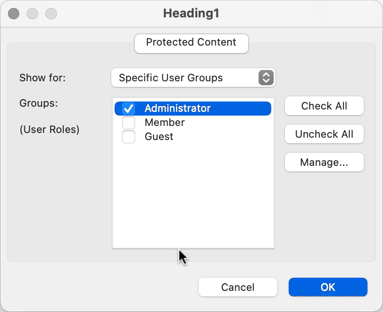Select the Member row label
383x312 pixels.
click(x=164, y=123)
